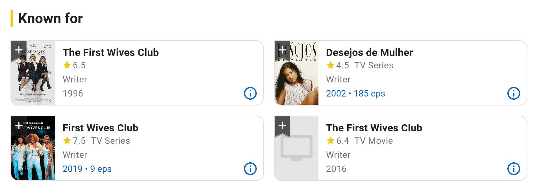Add First Wives Club 2019 series to watchlist
548x193 pixels.
pos(19,125)
